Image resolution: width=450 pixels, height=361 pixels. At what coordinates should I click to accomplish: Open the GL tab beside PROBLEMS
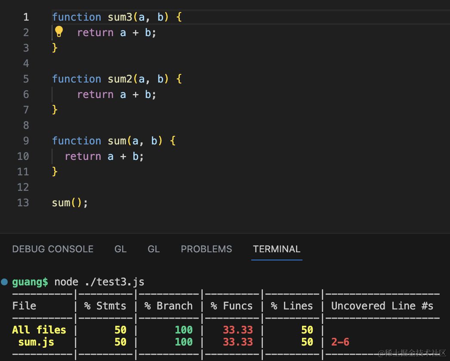coord(154,249)
